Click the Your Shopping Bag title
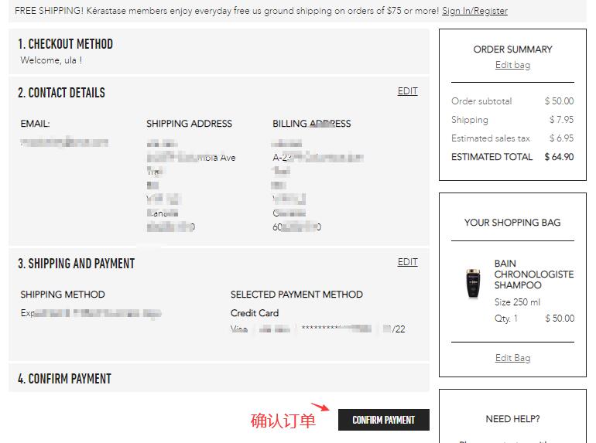Image resolution: width=596 pixels, height=443 pixels. click(512, 223)
